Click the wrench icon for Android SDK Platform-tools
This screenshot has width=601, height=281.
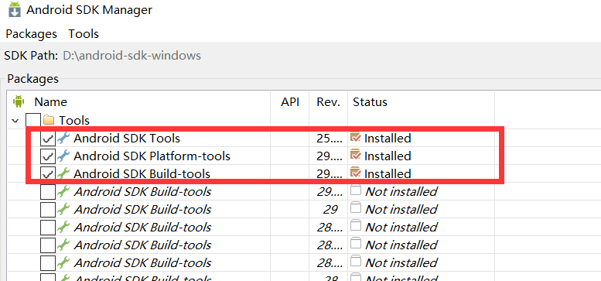click(63, 156)
